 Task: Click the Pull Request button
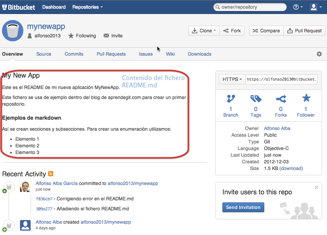coord(304,31)
